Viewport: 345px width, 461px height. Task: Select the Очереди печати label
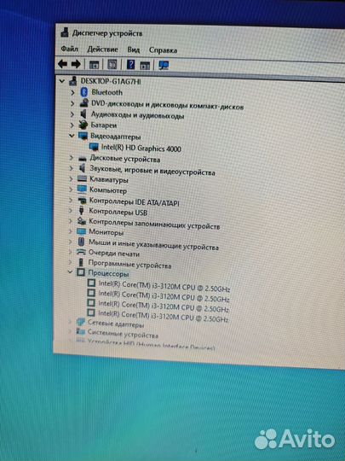[114, 253]
